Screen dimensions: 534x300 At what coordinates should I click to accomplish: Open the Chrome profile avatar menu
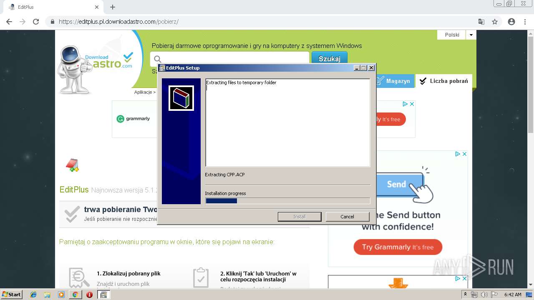click(511, 22)
